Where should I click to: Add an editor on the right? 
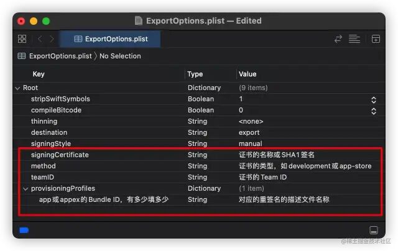click(x=376, y=39)
